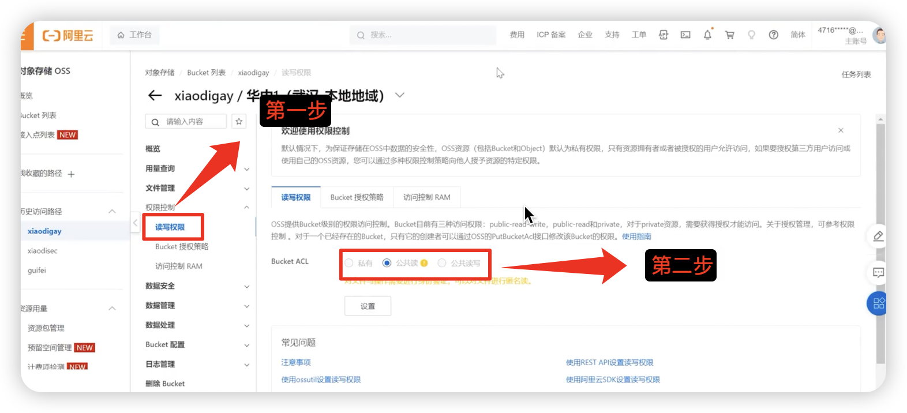Open the floating edit pencil icon
907x413 pixels.
[x=878, y=236]
